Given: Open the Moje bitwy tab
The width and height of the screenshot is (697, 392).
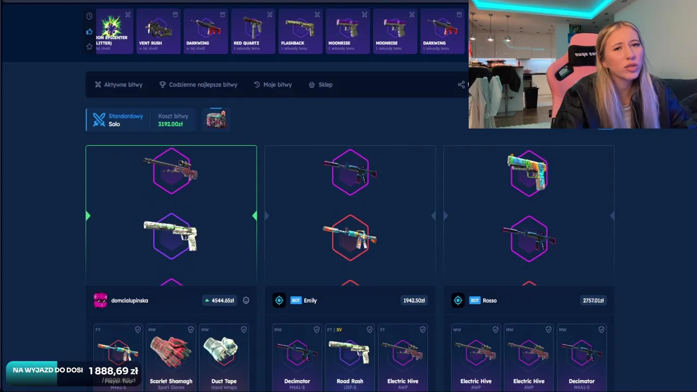Looking at the screenshot, I should pyautogui.click(x=273, y=84).
